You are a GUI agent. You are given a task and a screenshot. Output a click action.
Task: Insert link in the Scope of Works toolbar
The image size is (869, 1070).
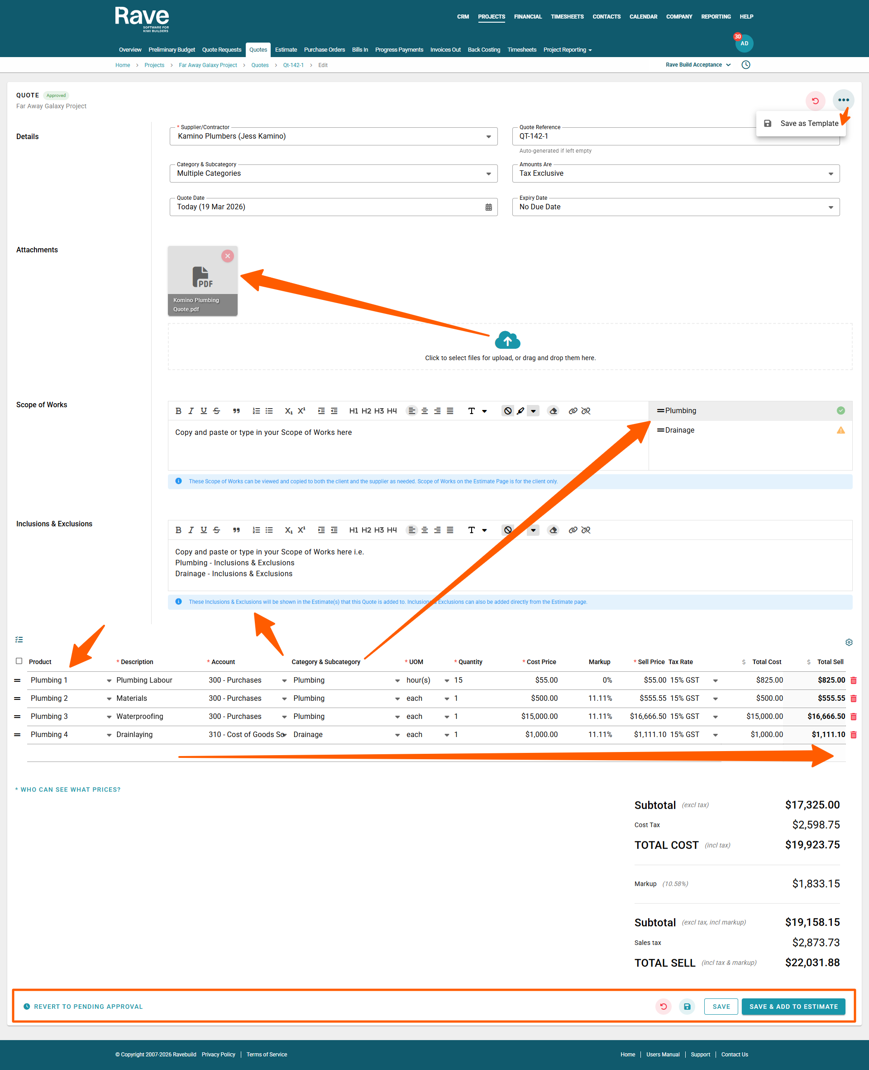click(x=573, y=411)
